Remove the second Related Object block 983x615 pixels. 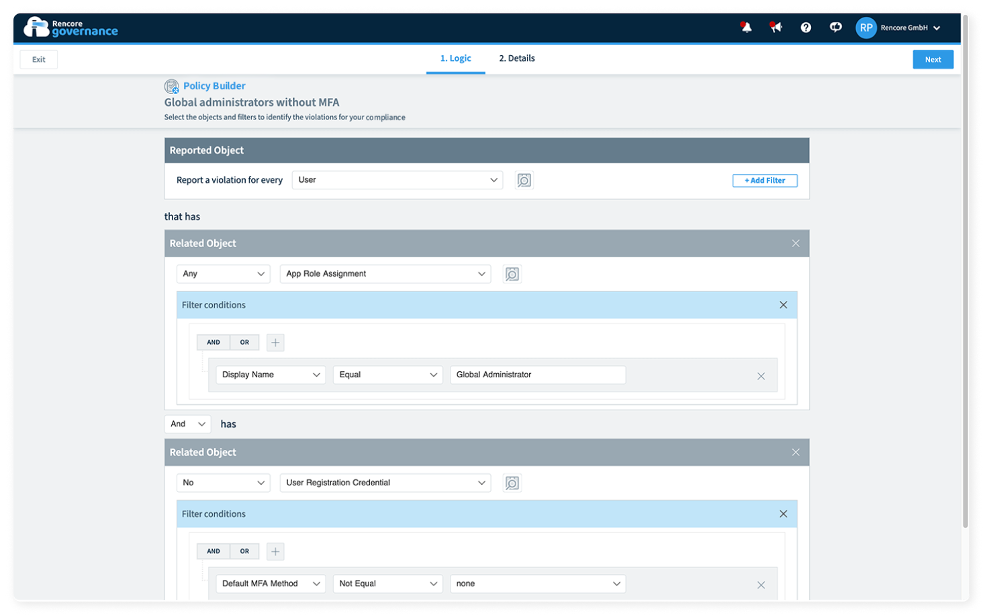tap(796, 453)
